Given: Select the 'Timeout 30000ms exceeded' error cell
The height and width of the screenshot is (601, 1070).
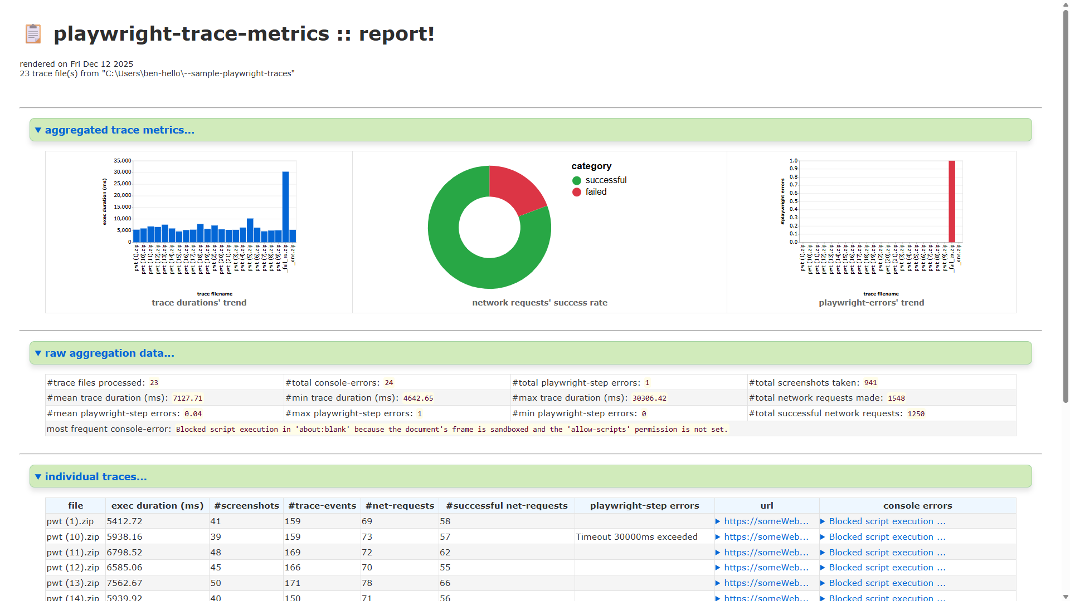Looking at the screenshot, I should click(x=636, y=537).
